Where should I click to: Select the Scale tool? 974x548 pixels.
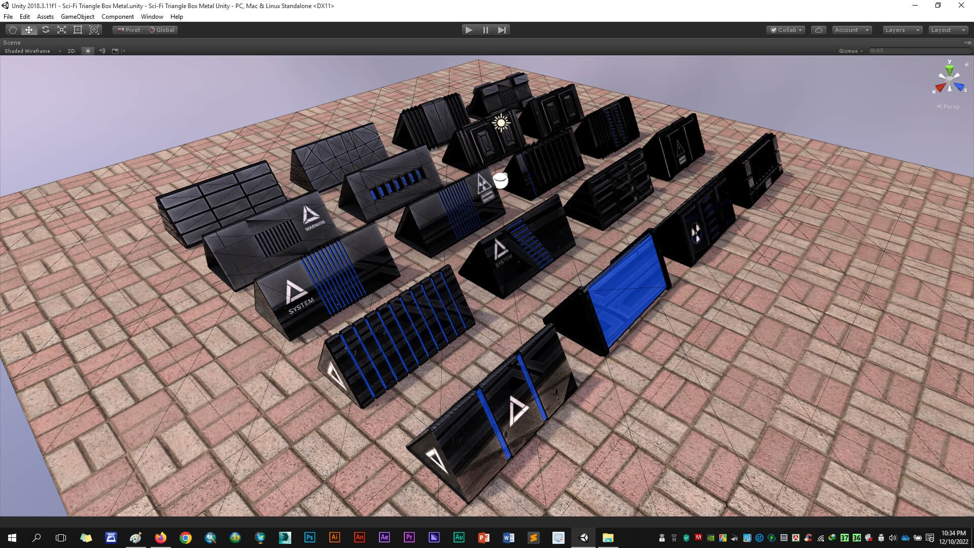click(x=61, y=30)
